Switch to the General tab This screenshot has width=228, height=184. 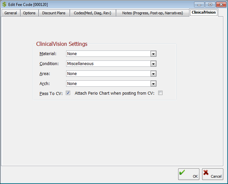point(11,13)
